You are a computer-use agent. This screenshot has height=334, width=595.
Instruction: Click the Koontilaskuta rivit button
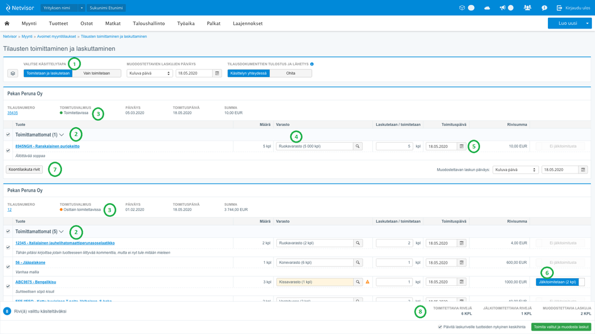click(24, 169)
